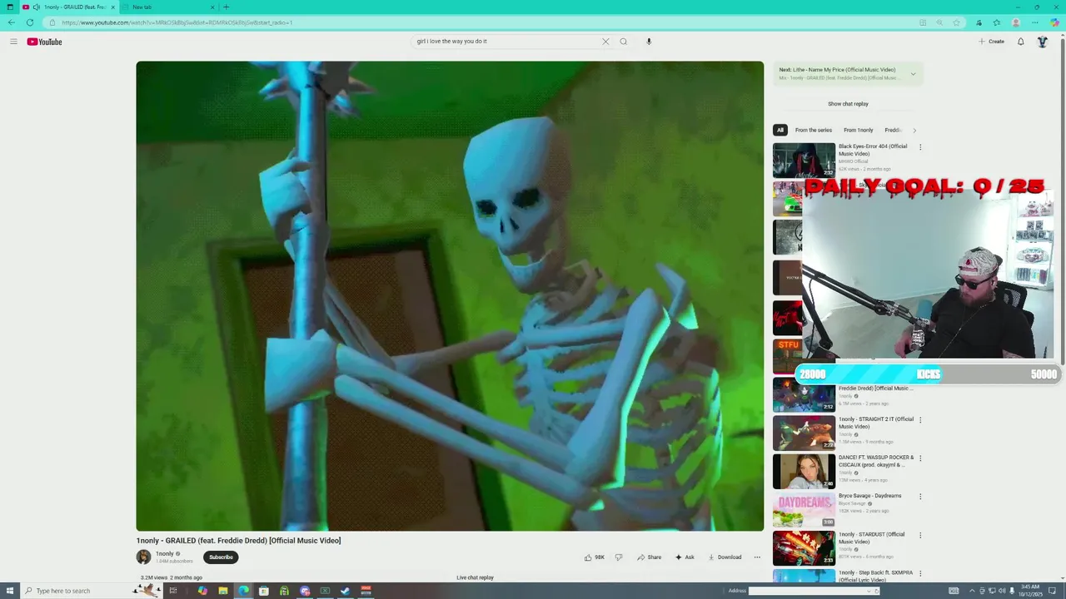Open the 1nonly channel name link
Image resolution: width=1066 pixels, height=599 pixels.
165,554
